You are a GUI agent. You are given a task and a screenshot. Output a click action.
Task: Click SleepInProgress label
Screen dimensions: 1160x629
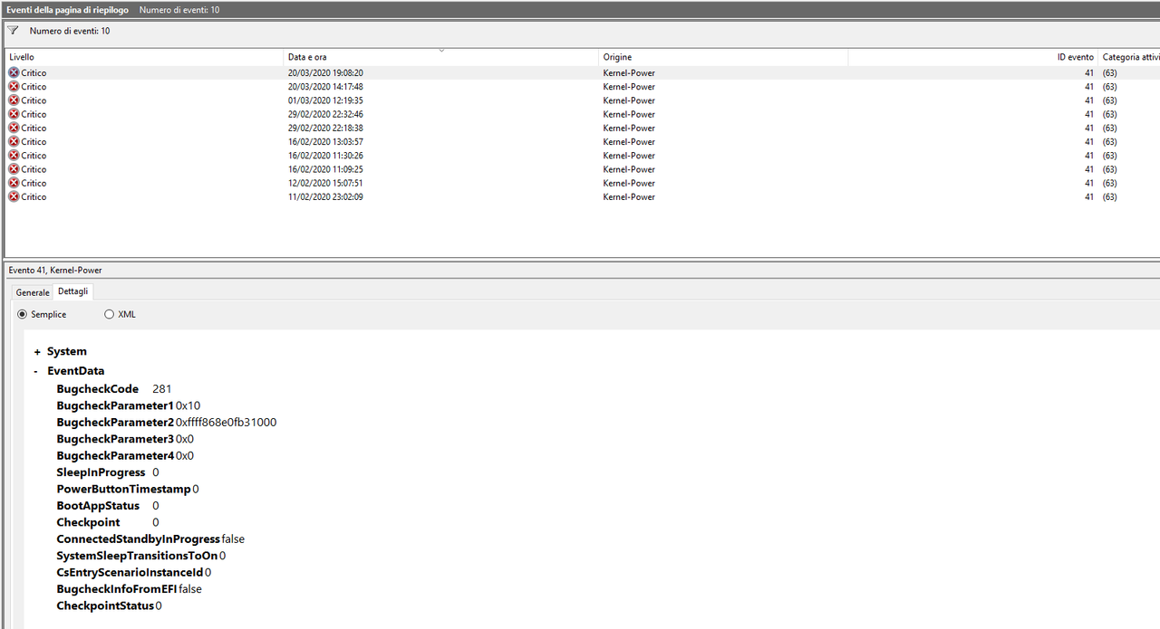(101, 472)
